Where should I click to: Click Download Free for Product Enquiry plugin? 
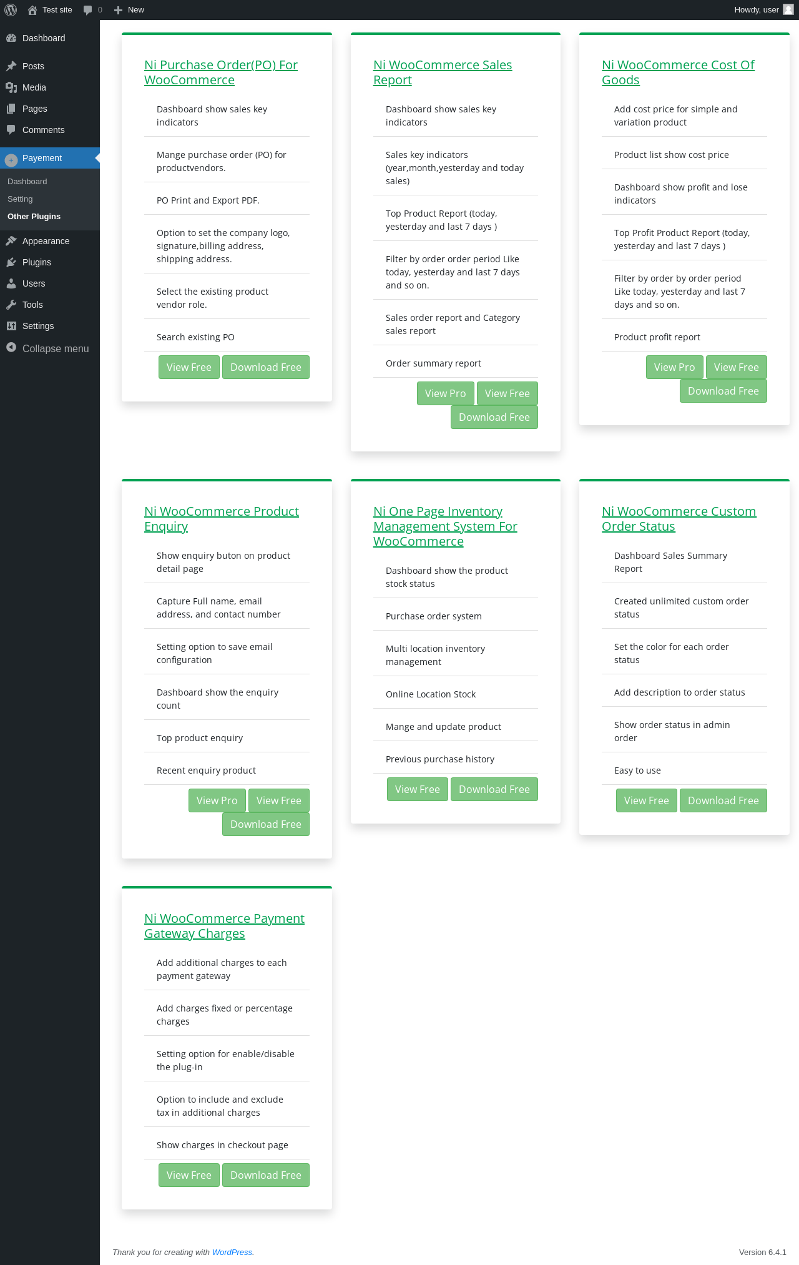coord(266,824)
